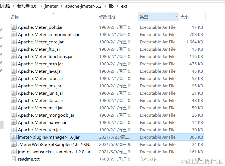
Task: Select the ApacheJMeter_tcp.jar file name
Action: point(39,130)
